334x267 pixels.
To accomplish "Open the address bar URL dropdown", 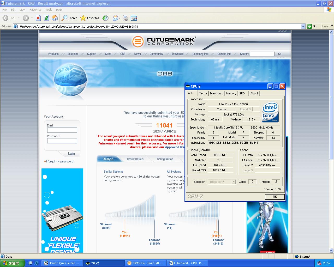I will [303, 26].
